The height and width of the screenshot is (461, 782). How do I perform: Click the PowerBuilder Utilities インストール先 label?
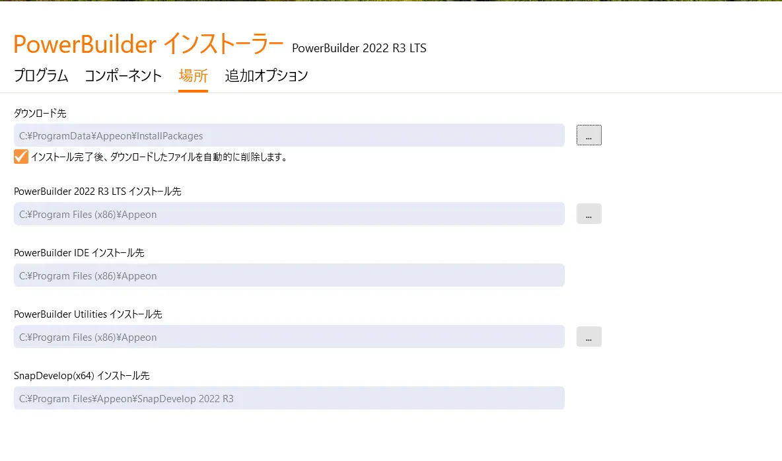coord(88,314)
